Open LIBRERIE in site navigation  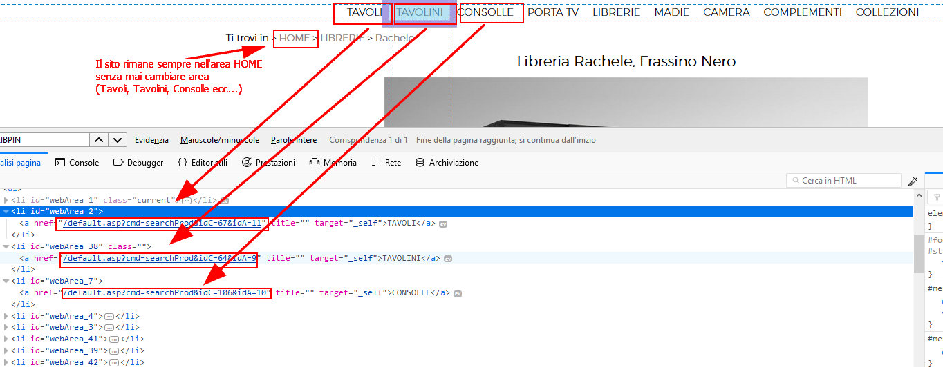(x=617, y=12)
